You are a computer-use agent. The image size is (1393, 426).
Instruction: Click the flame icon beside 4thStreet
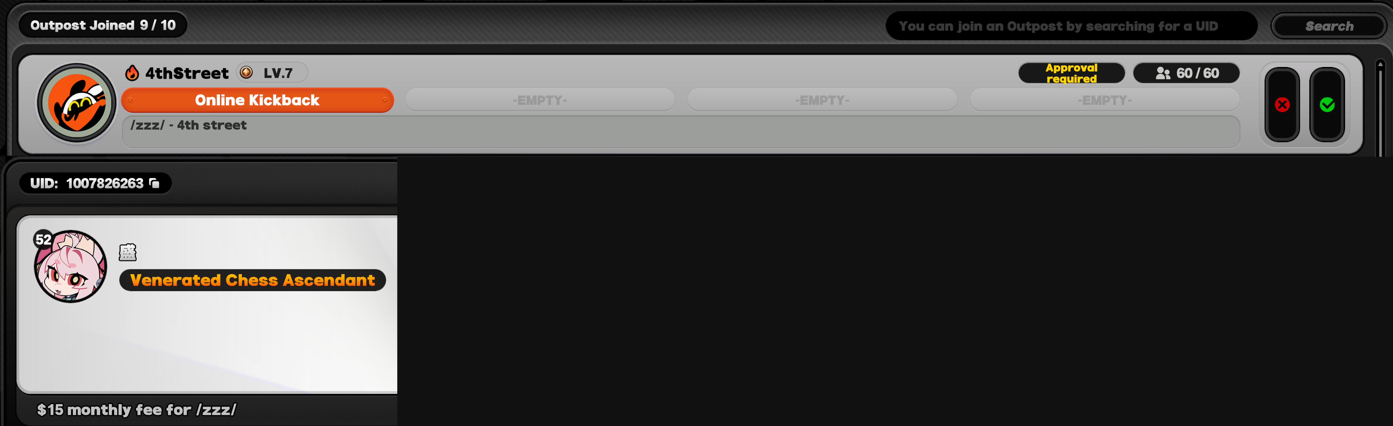tap(132, 73)
